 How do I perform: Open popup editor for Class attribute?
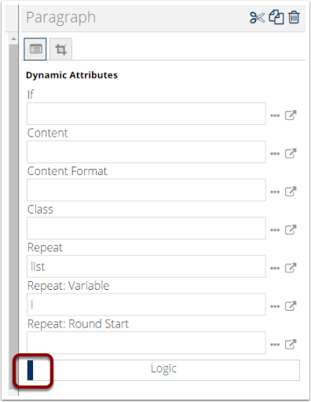[x=291, y=230]
